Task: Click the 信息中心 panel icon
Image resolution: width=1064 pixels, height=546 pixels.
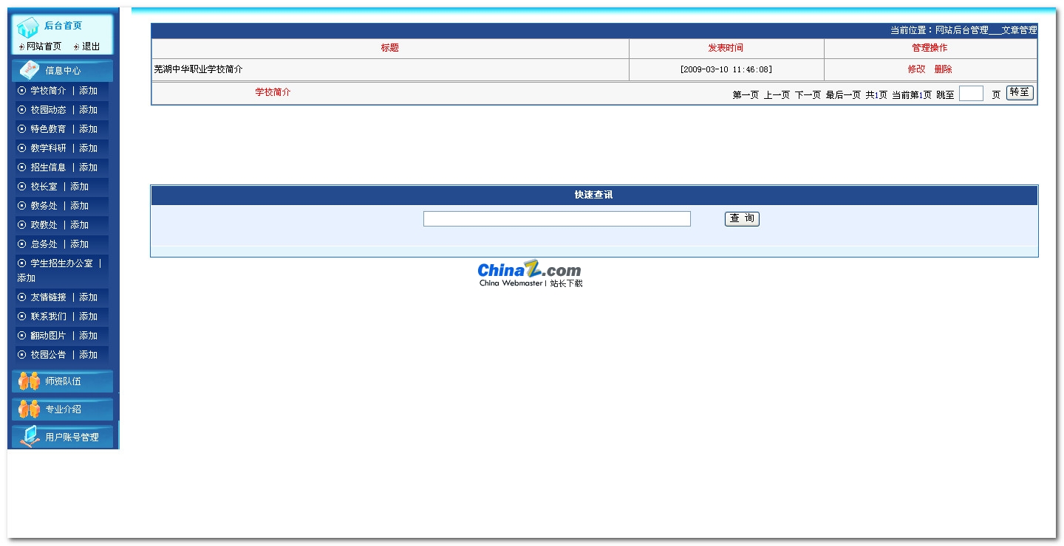Action: coord(30,70)
